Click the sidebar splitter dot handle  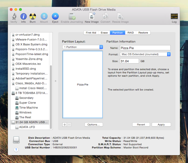[x=56, y=81]
